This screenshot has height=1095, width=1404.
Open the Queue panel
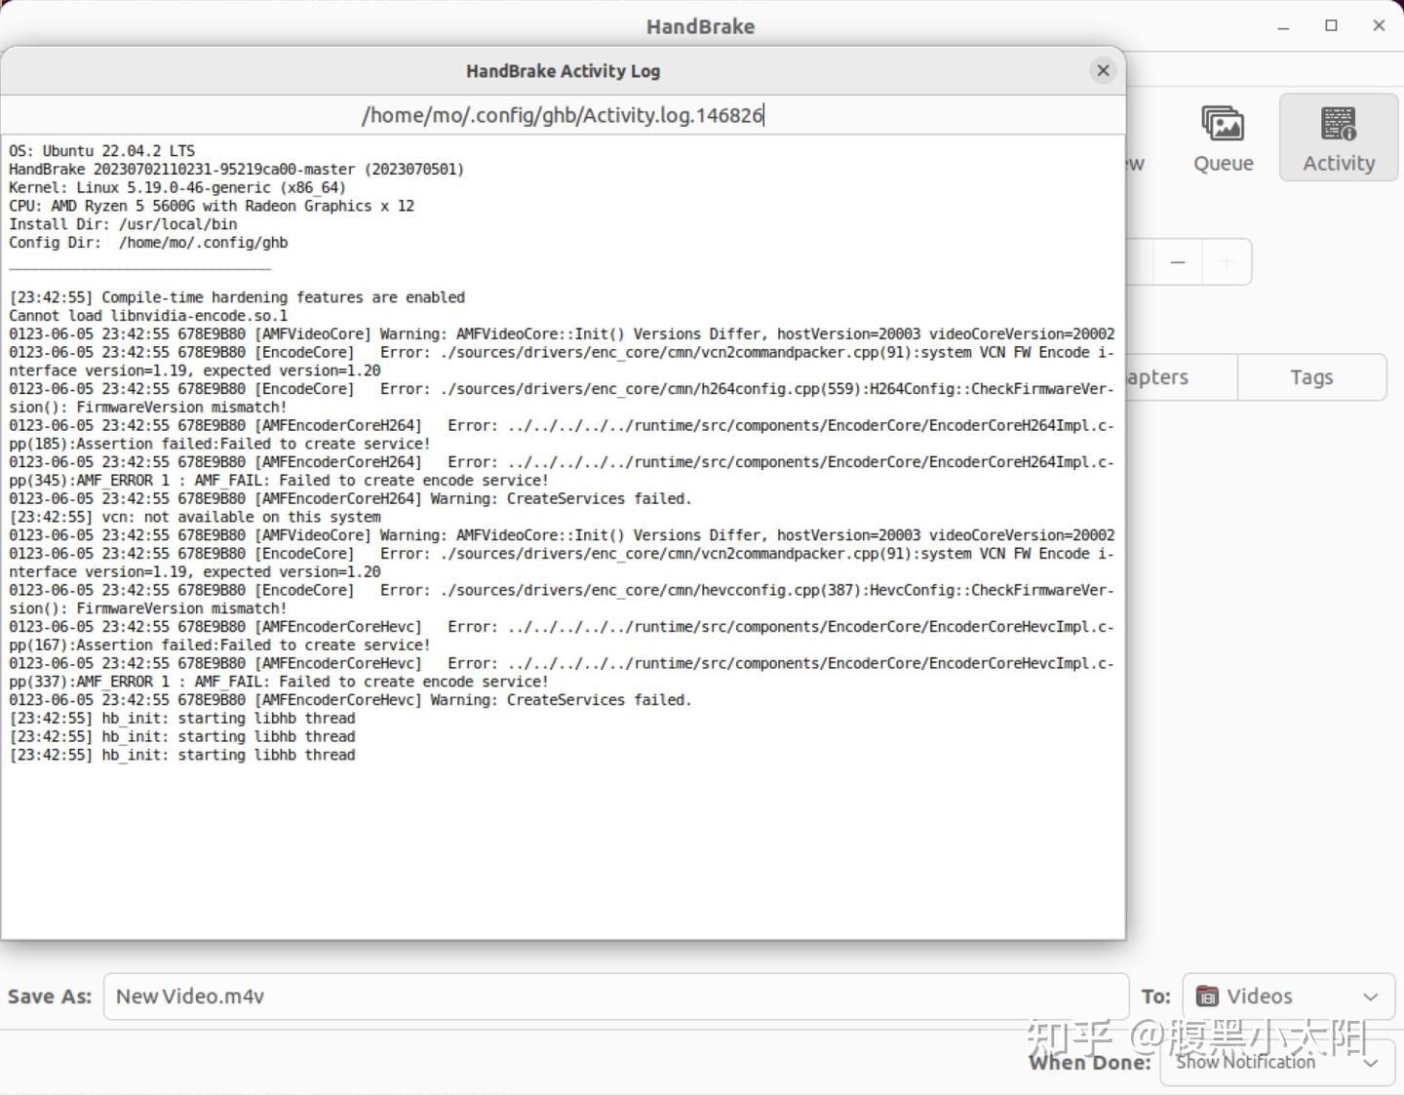[x=1223, y=138]
